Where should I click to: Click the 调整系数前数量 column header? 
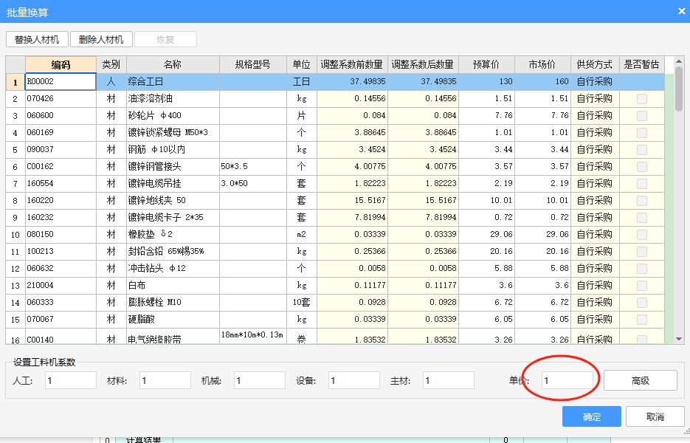click(x=352, y=65)
